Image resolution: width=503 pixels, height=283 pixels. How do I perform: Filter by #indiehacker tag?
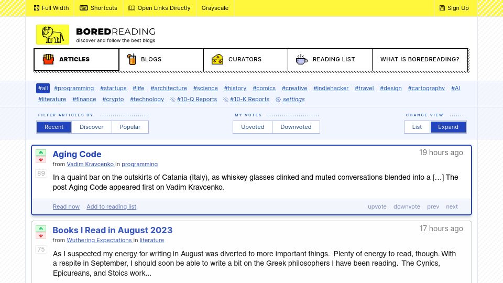click(x=331, y=88)
